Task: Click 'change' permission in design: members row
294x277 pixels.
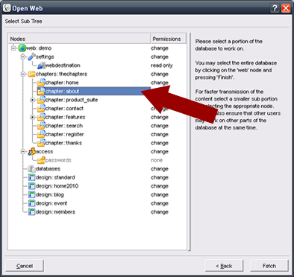Action: pyautogui.click(x=160, y=212)
